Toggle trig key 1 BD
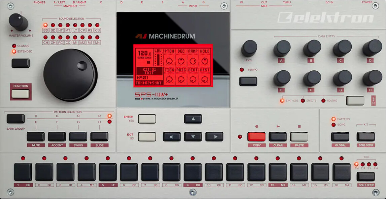Screen dimensions: 386x199 pos(23,172)
